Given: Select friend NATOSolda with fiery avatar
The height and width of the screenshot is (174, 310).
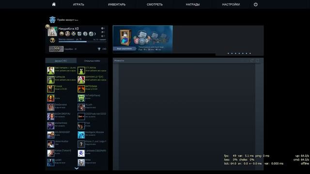Looking at the screenshot, I should (x=92, y=89).
